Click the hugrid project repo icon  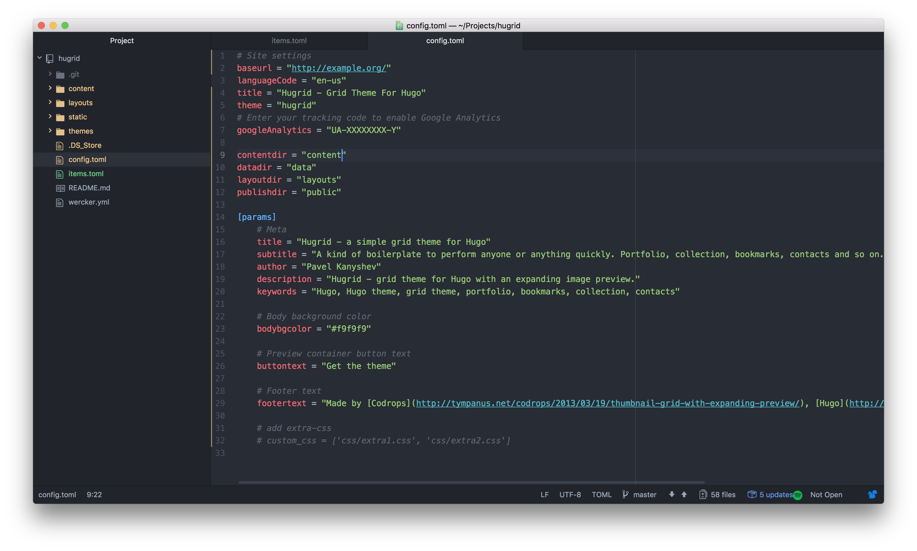pyautogui.click(x=50, y=59)
